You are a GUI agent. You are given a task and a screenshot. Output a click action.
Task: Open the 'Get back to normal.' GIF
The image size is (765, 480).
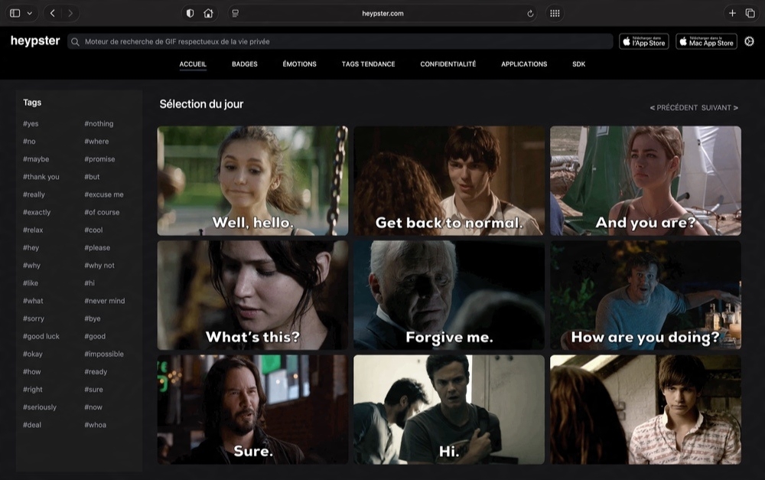click(x=449, y=181)
